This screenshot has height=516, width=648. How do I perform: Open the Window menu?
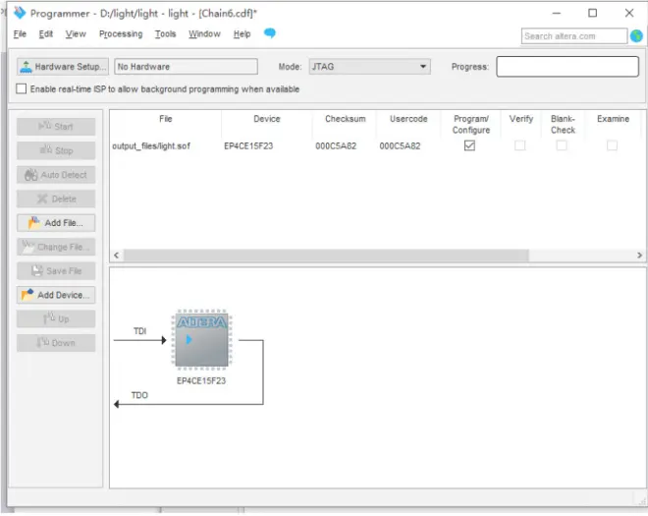pos(204,34)
